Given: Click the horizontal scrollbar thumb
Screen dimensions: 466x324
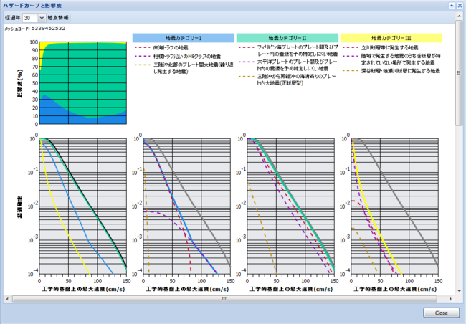Looking at the screenshot, I should 224,299.
